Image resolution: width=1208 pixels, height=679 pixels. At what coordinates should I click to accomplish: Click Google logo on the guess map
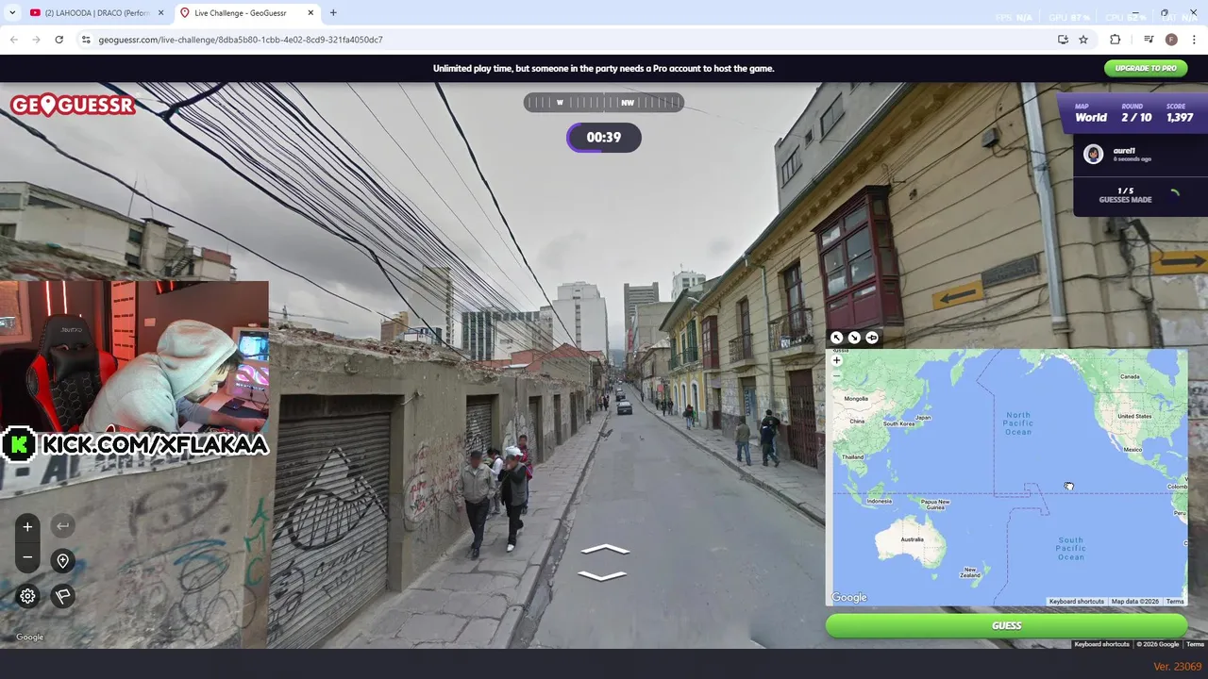[x=849, y=597]
